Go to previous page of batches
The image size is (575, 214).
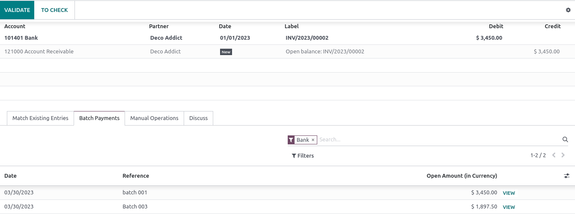click(x=554, y=155)
